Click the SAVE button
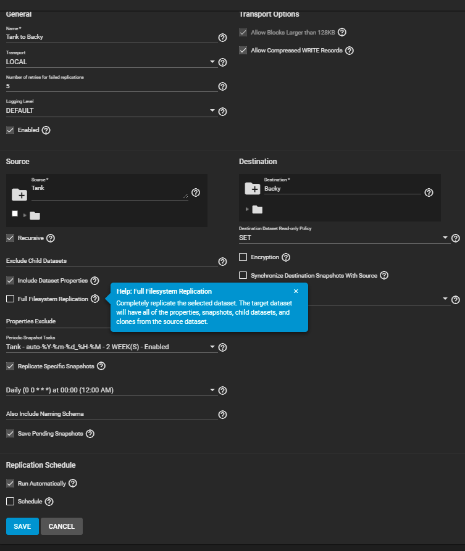Viewport: 465px width, 551px height. (x=22, y=526)
